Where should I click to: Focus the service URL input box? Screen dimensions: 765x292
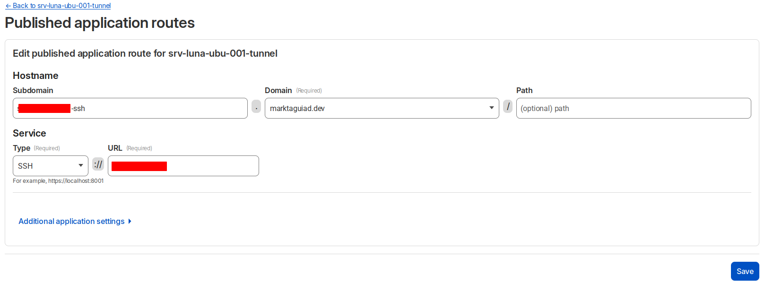tap(212, 166)
